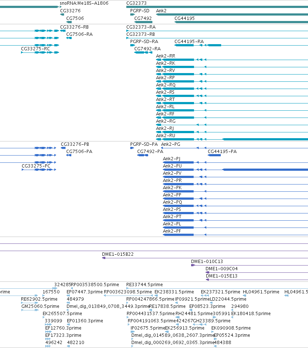
Task: Select the Ank2-RP transcript
Action: (x=232, y=81)
